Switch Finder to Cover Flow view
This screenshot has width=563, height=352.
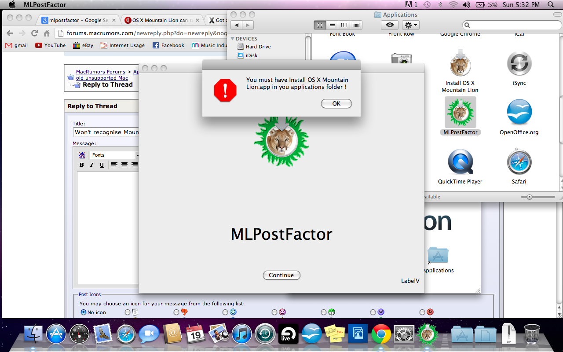356,25
